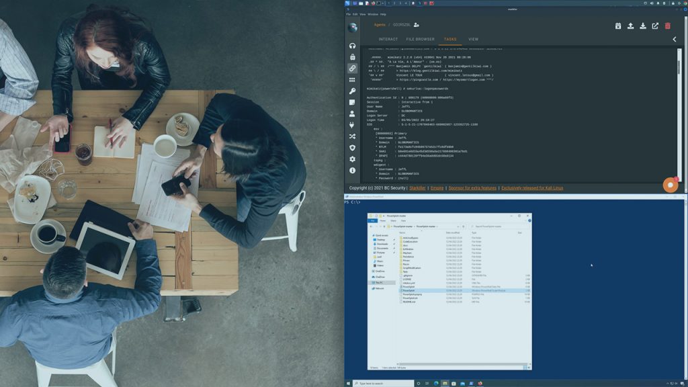This screenshot has width=688, height=387.
Task: Open the Listeners headphones icon in sidebar
Action: (x=352, y=46)
